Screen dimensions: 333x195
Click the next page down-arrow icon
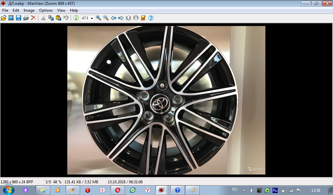tap(136, 18)
